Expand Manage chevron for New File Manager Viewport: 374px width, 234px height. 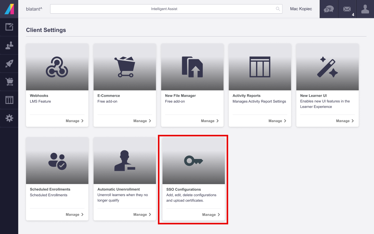(218, 121)
